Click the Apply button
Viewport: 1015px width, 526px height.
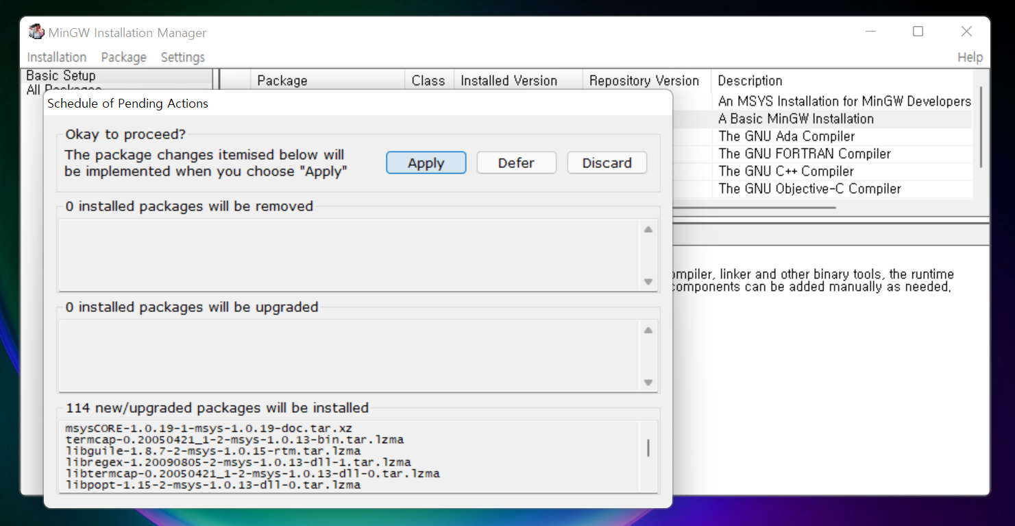pyautogui.click(x=426, y=163)
